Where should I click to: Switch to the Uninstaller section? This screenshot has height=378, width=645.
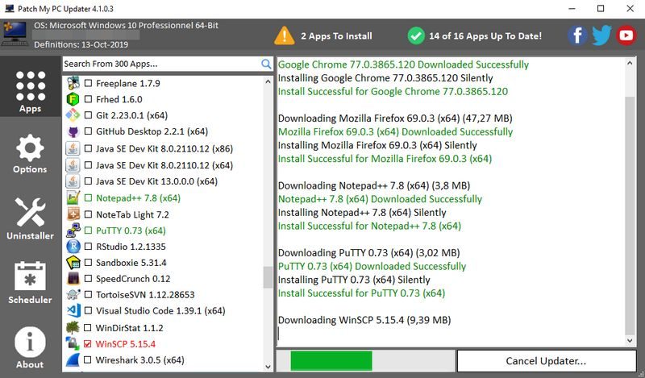point(30,218)
